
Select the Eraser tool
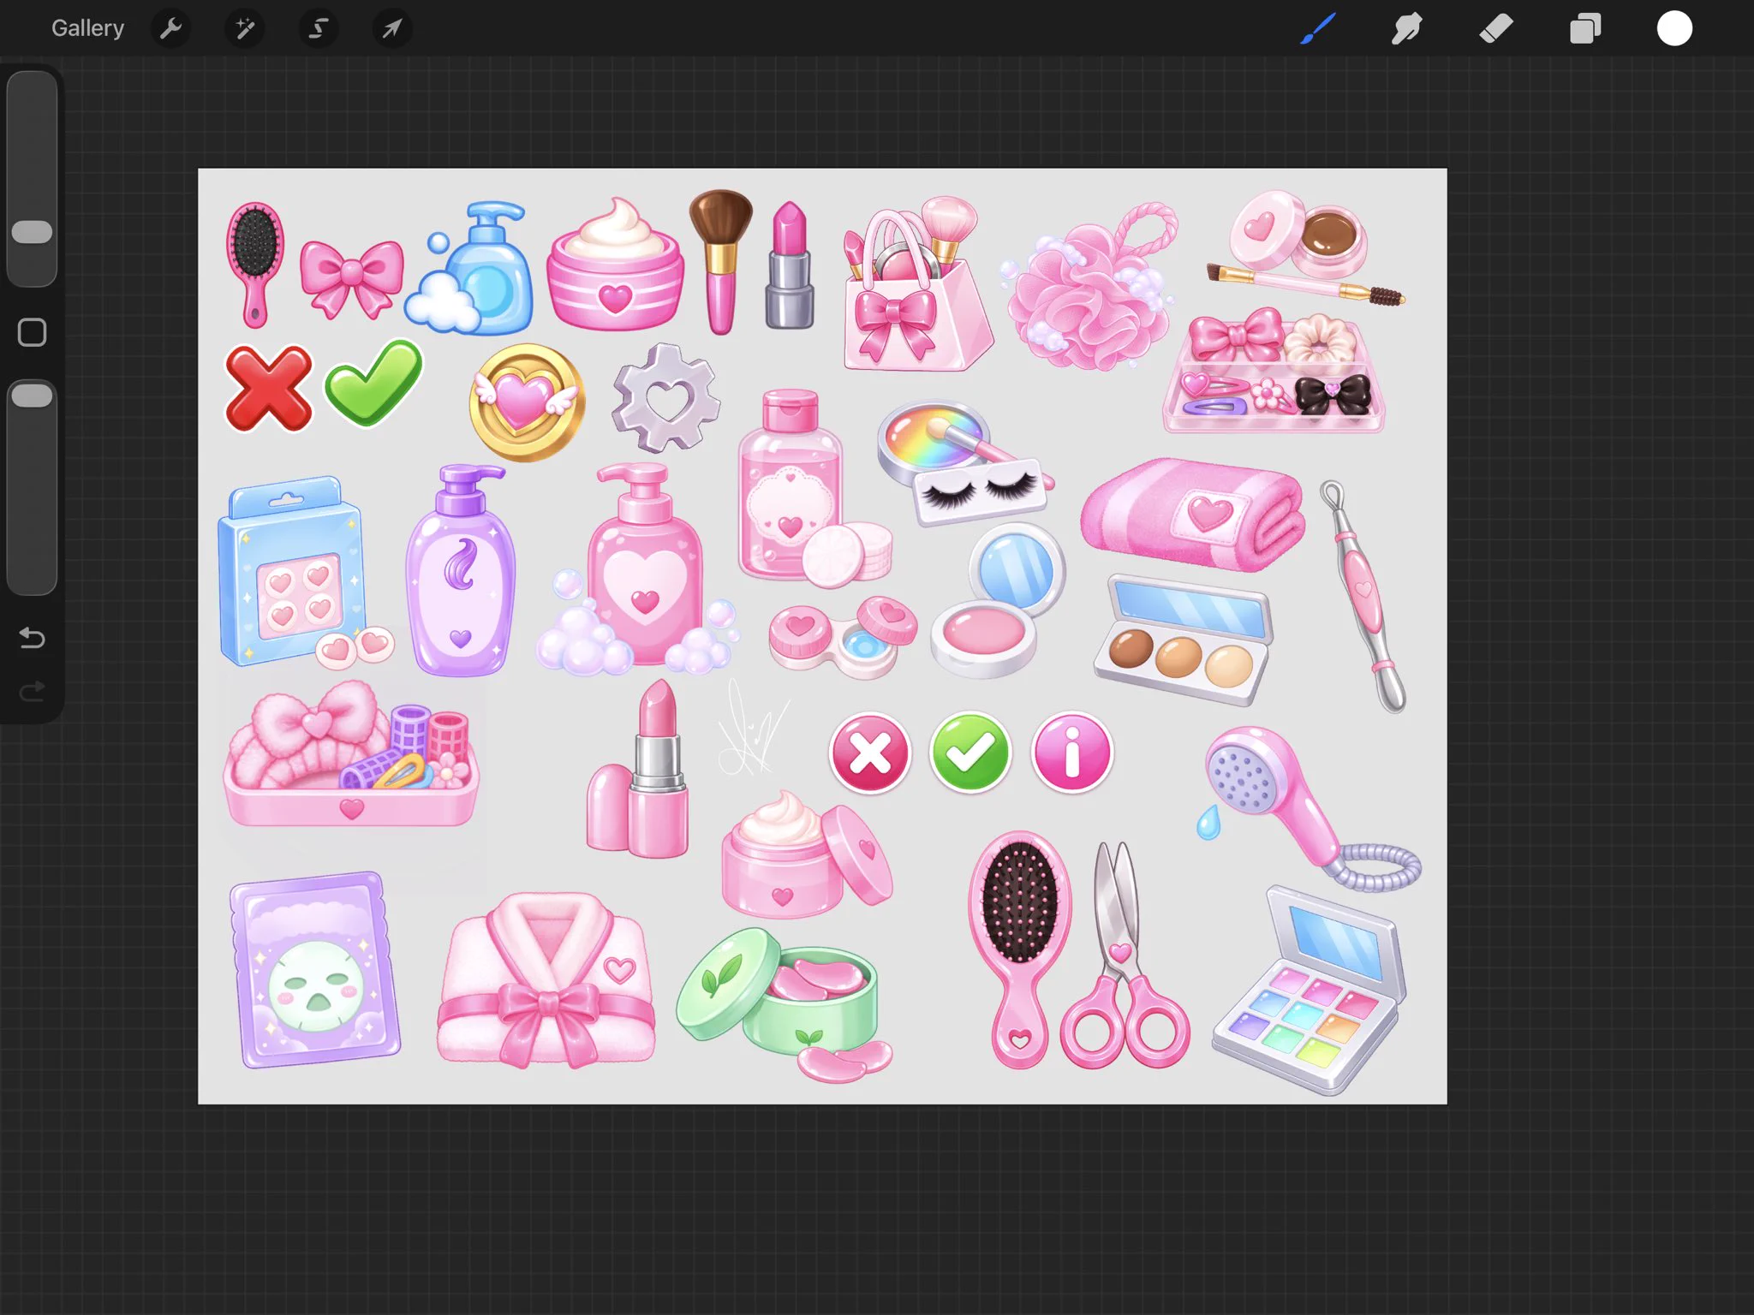tap(1496, 28)
